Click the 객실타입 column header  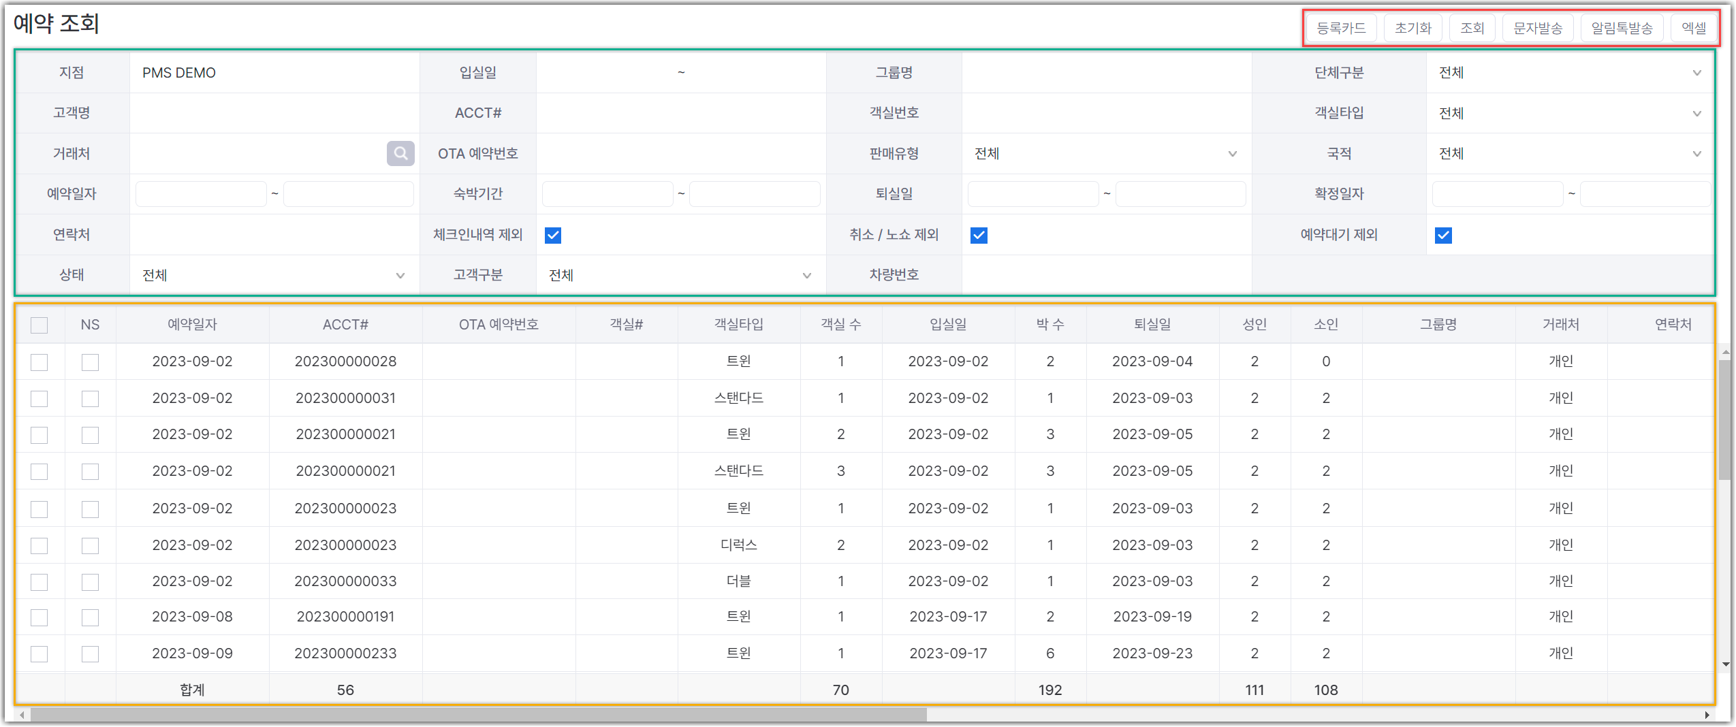pyautogui.click(x=738, y=325)
